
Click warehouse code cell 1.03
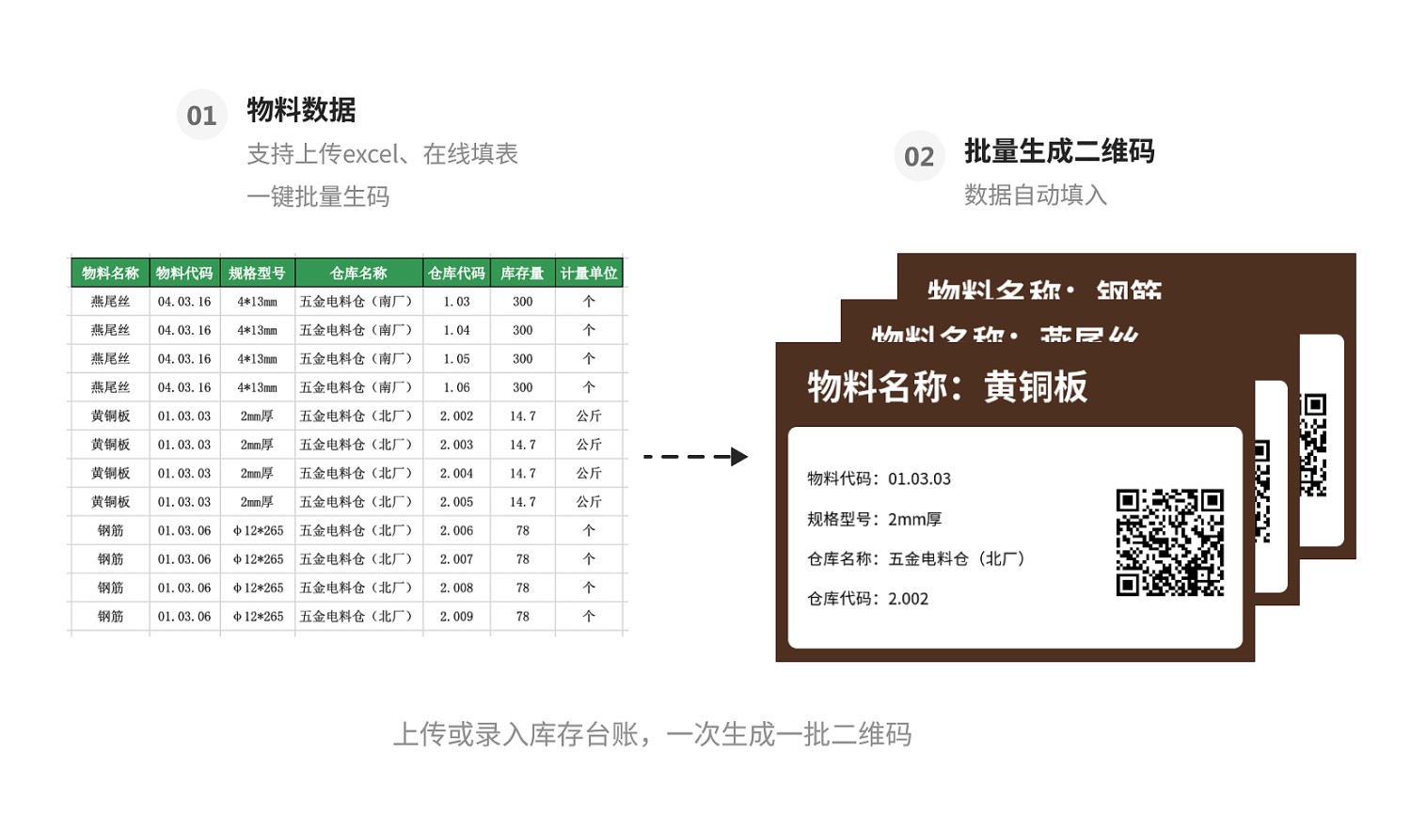coord(456,302)
